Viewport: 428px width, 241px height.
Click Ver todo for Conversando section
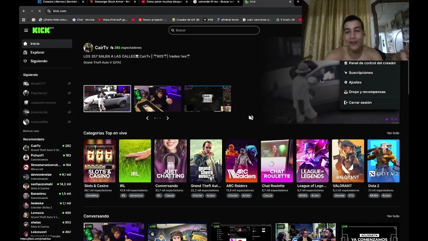[393, 216]
